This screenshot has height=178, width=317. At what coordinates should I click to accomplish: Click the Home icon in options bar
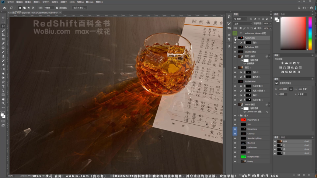click(x=4, y=8)
